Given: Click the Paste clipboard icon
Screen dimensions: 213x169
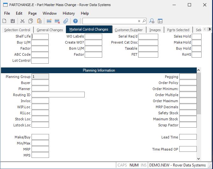Looking at the screenshot, I should (39, 21).
